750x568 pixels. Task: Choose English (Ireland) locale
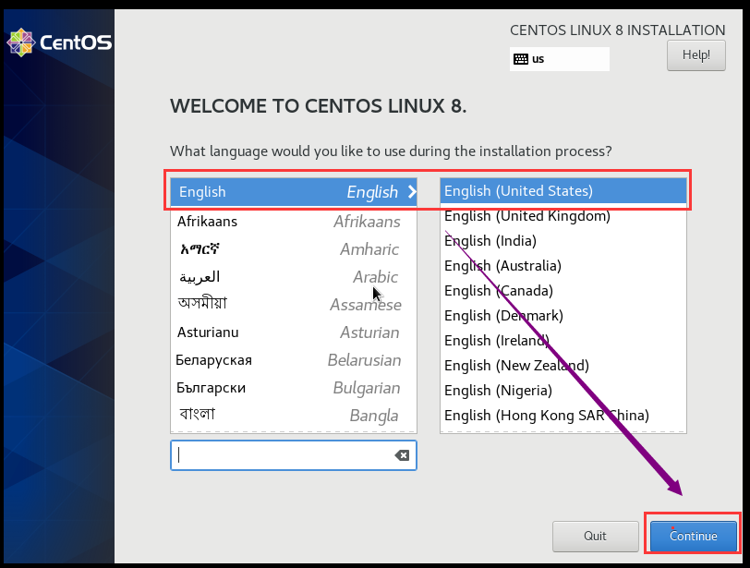tap(563, 341)
